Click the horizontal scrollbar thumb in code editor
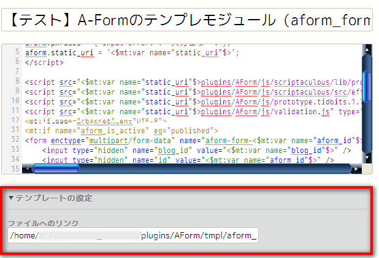This screenshot has height=258, width=379. 56,168
